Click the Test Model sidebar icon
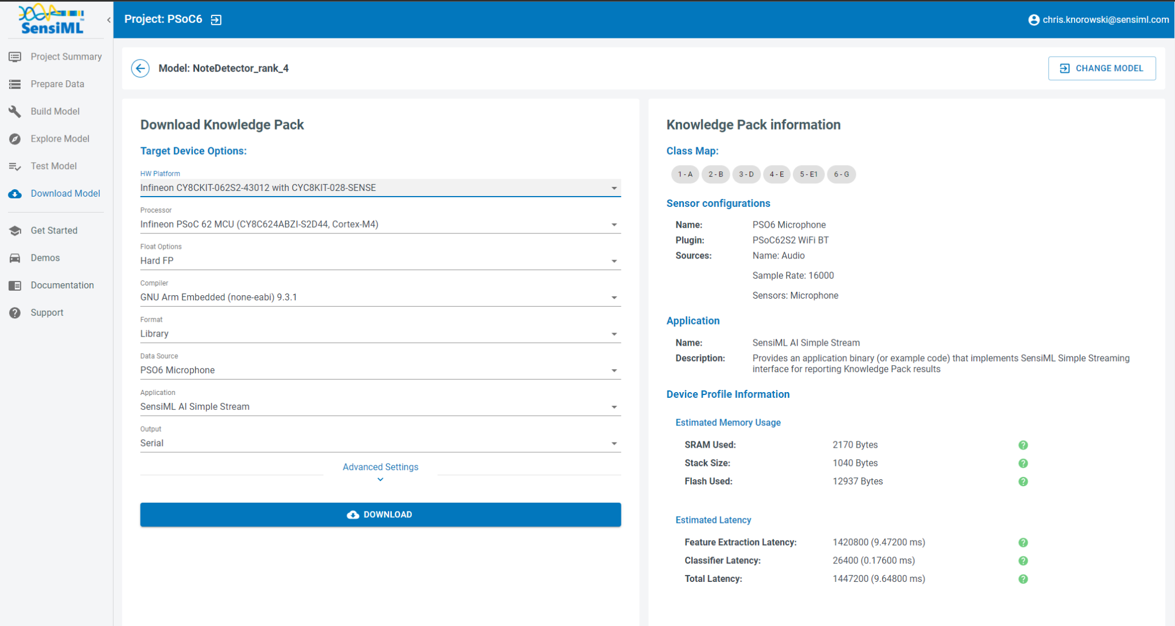The width and height of the screenshot is (1175, 626). pos(15,166)
